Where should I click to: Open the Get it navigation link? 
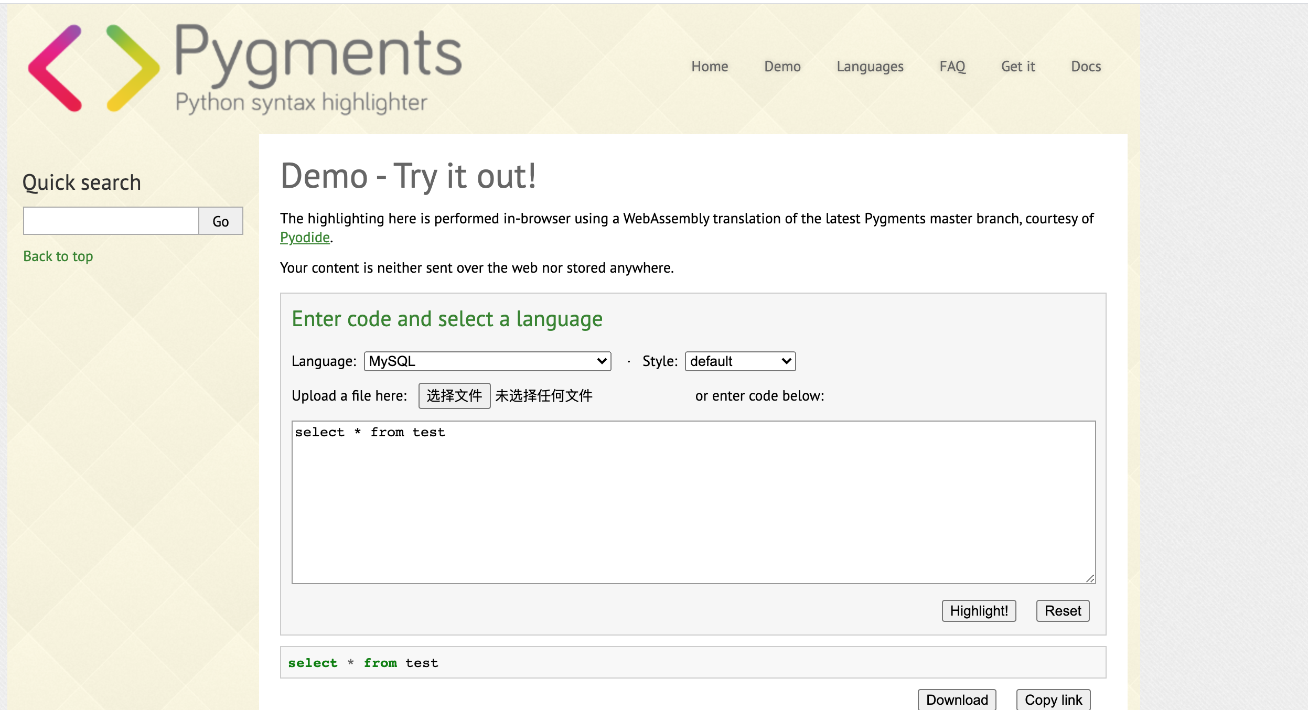[x=1017, y=67]
